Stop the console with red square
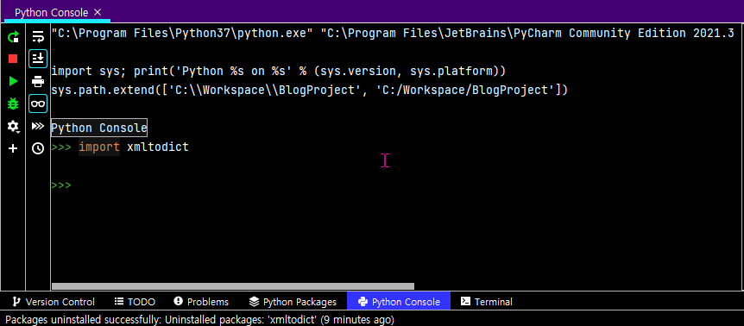744x326 pixels. (13, 59)
